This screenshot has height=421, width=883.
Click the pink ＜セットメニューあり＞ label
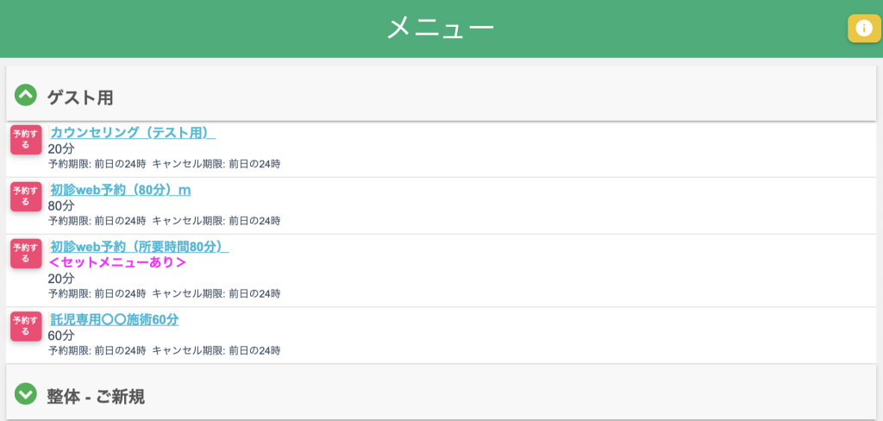tap(117, 262)
